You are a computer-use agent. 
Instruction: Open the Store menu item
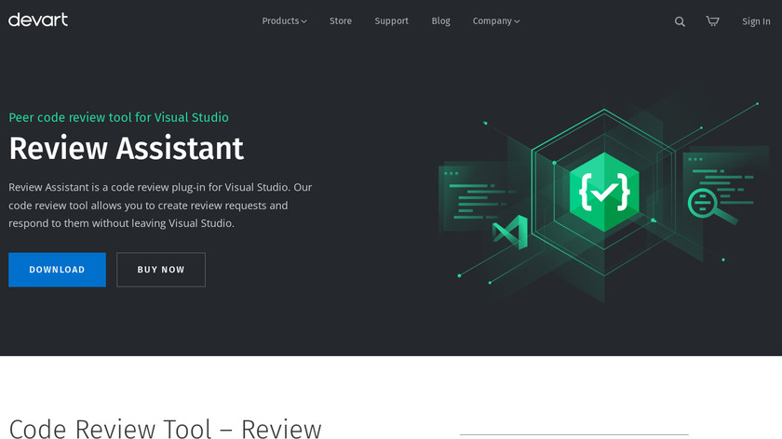point(341,21)
